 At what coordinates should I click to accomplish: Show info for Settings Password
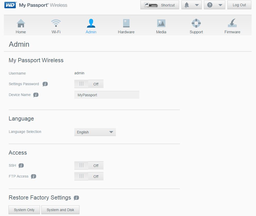pos(45,84)
